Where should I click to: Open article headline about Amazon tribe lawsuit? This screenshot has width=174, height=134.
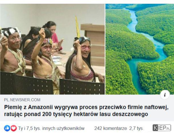coord(86,111)
